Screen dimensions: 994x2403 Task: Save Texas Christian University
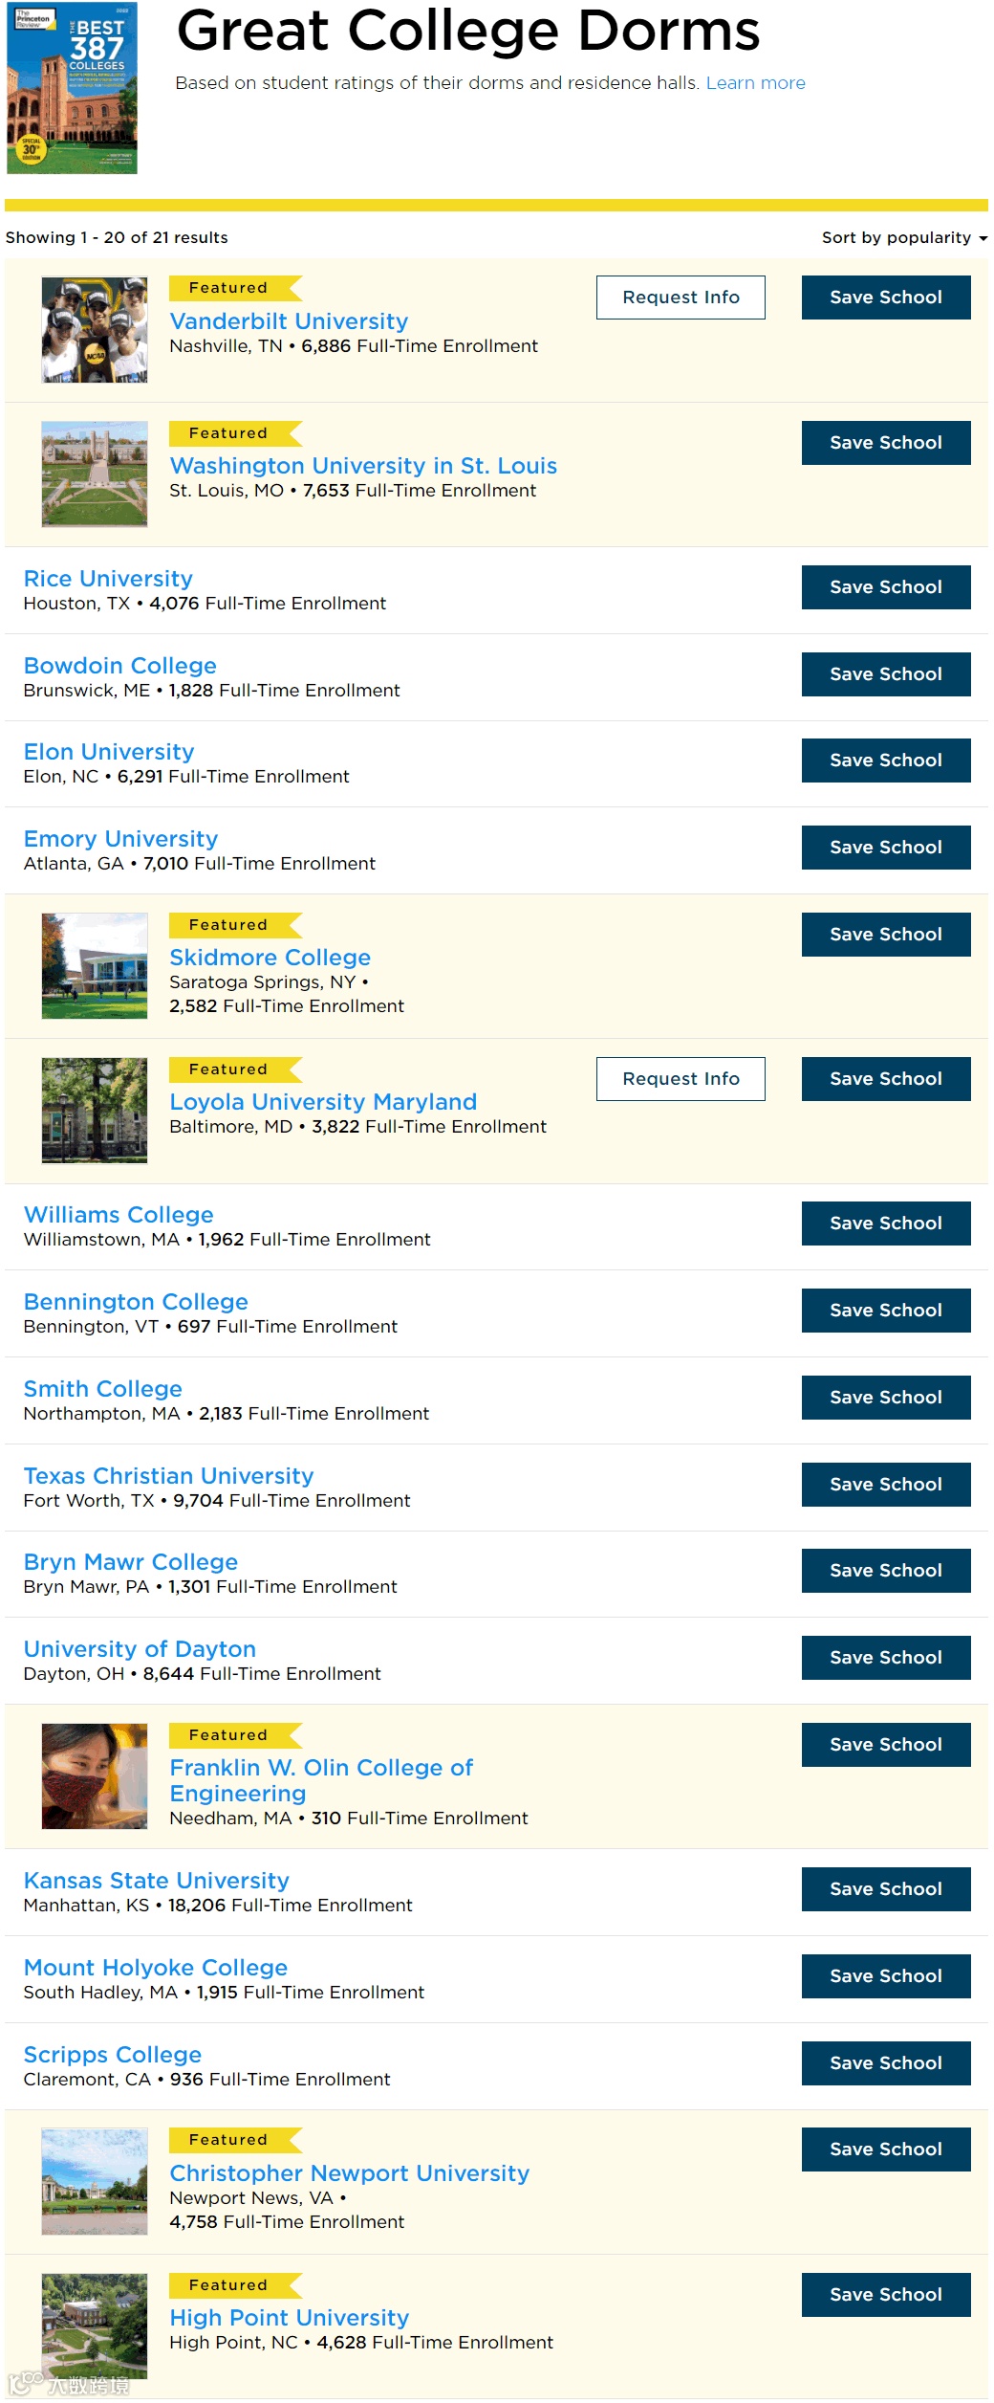(x=885, y=1485)
